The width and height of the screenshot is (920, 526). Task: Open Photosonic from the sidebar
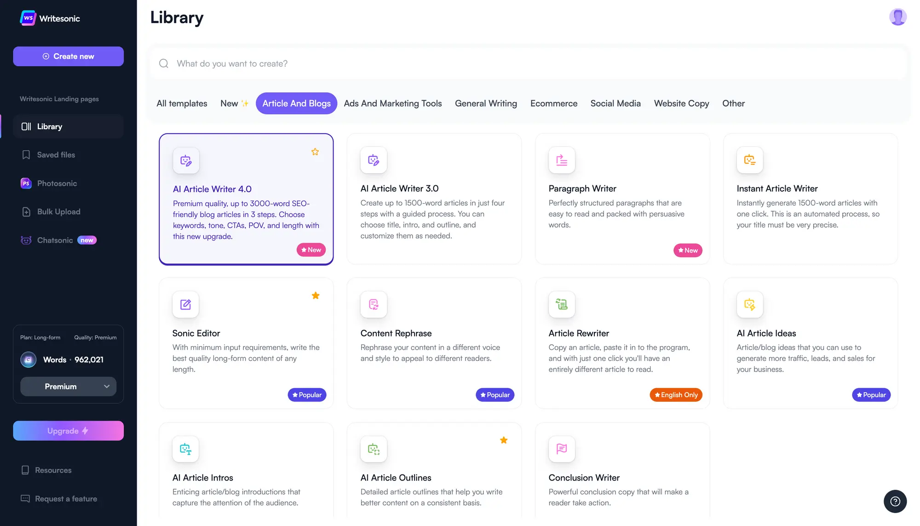click(57, 183)
